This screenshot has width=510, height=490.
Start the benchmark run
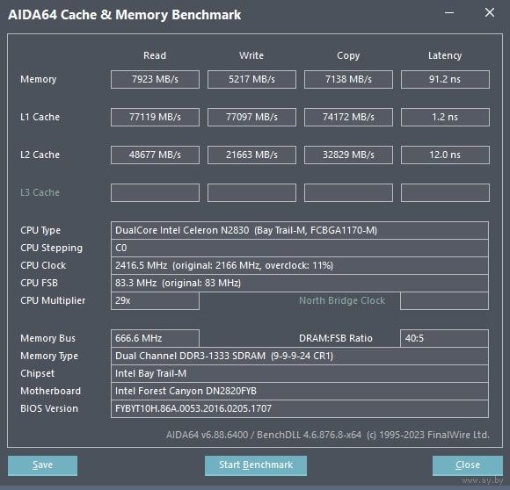tap(256, 465)
